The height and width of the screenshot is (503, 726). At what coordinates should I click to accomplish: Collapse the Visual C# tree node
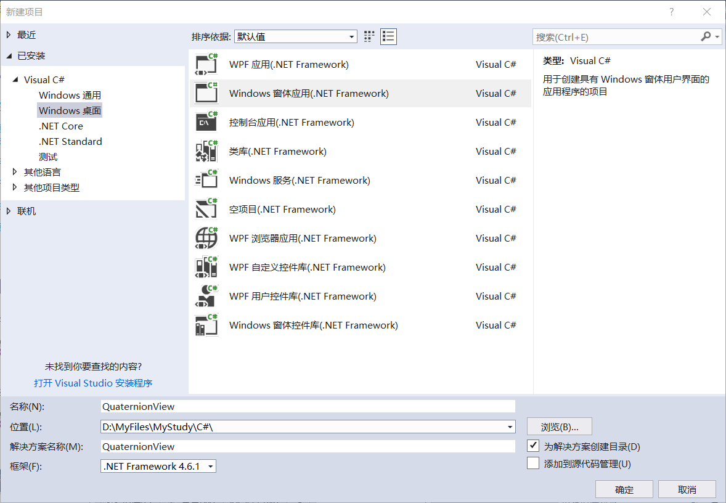point(15,80)
